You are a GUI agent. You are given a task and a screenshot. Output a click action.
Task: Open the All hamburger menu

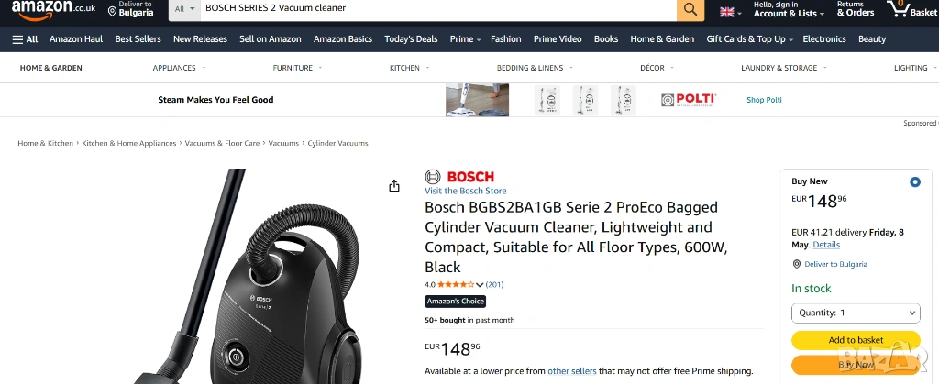point(25,39)
